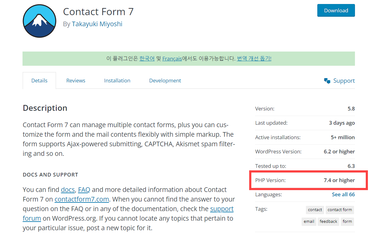Click the contact form tag
375x233 pixels.
[x=340, y=210]
